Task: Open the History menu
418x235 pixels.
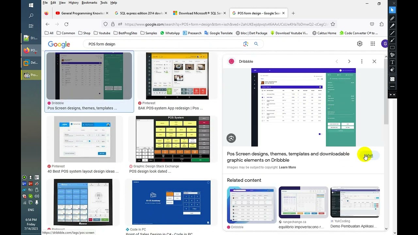Action: tap(73, 3)
